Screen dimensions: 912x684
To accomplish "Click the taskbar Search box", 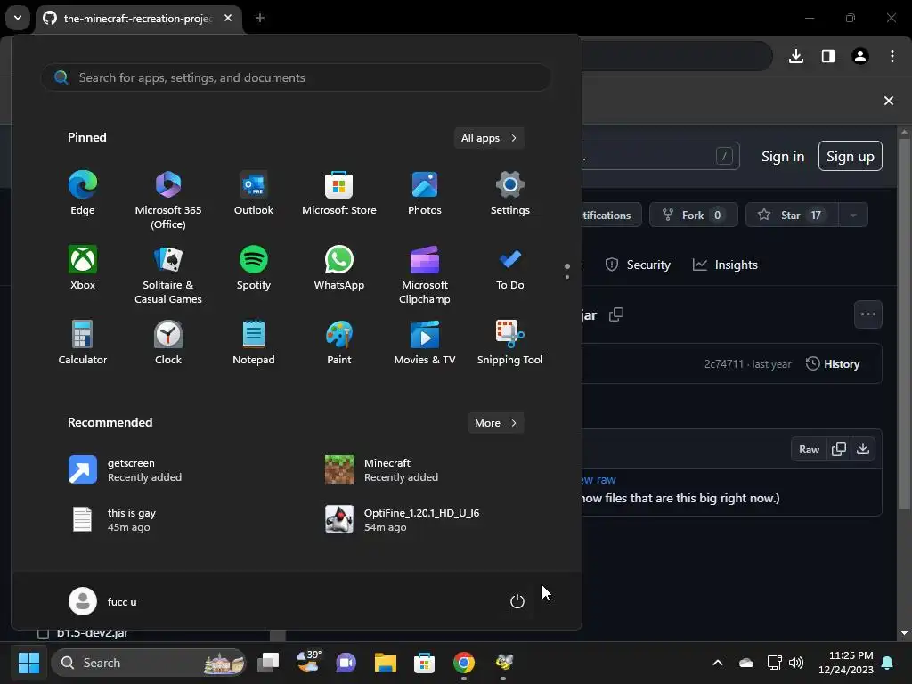I will 149,663.
